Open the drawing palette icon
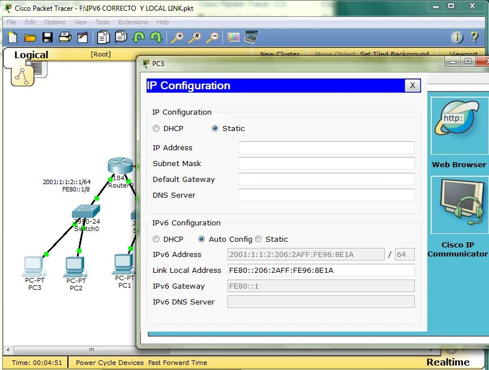The image size is (489, 370). click(233, 38)
